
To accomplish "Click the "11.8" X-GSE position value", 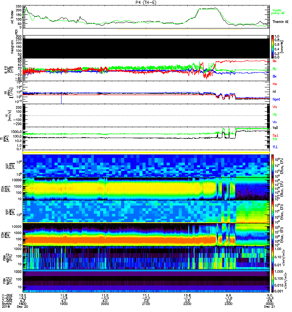I will coord(63,295).
